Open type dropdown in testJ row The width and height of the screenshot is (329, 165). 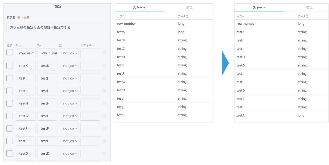point(69,78)
